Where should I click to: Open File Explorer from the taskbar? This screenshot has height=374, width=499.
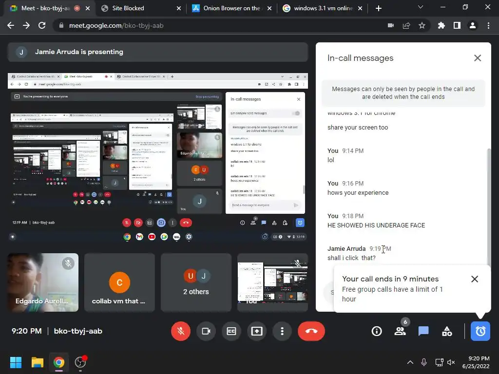point(37,362)
